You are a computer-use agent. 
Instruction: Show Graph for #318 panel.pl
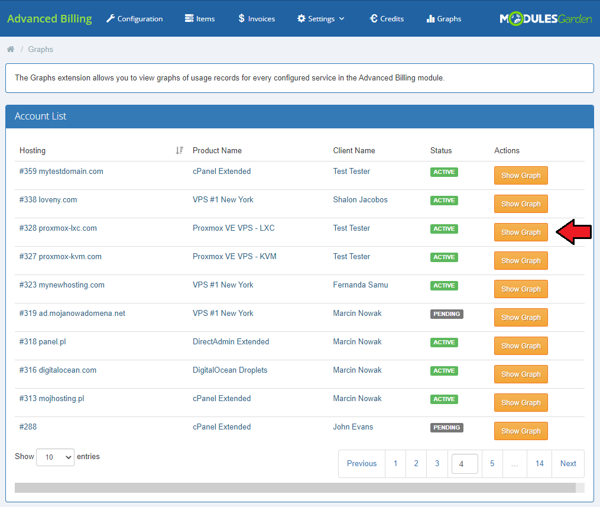tap(521, 345)
